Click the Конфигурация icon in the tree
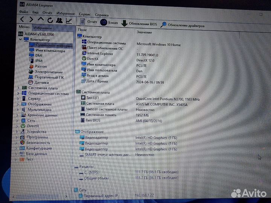 [x=22, y=148]
